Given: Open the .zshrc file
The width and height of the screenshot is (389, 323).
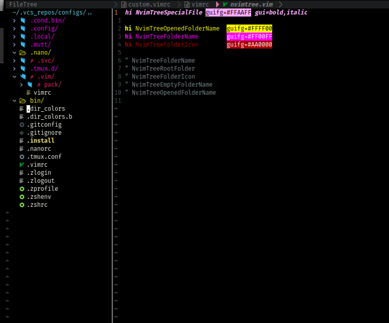Looking at the screenshot, I should (x=37, y=205).
